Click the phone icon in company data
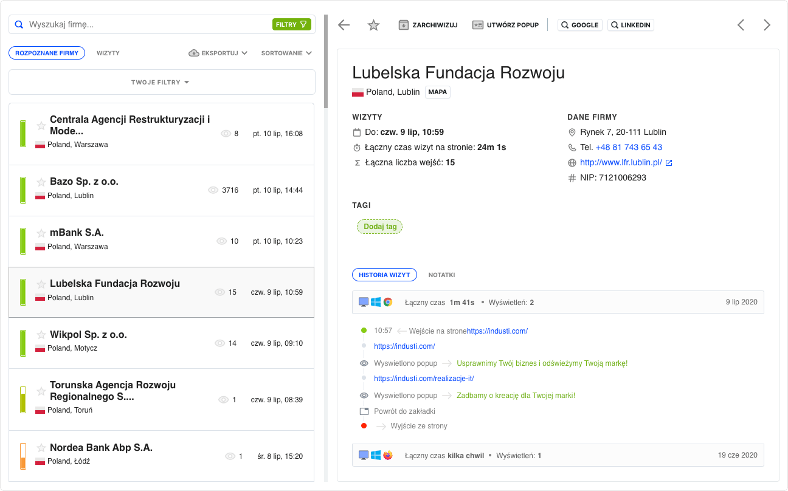The height and width of the screenshot is (491, 788). (572, 148)
